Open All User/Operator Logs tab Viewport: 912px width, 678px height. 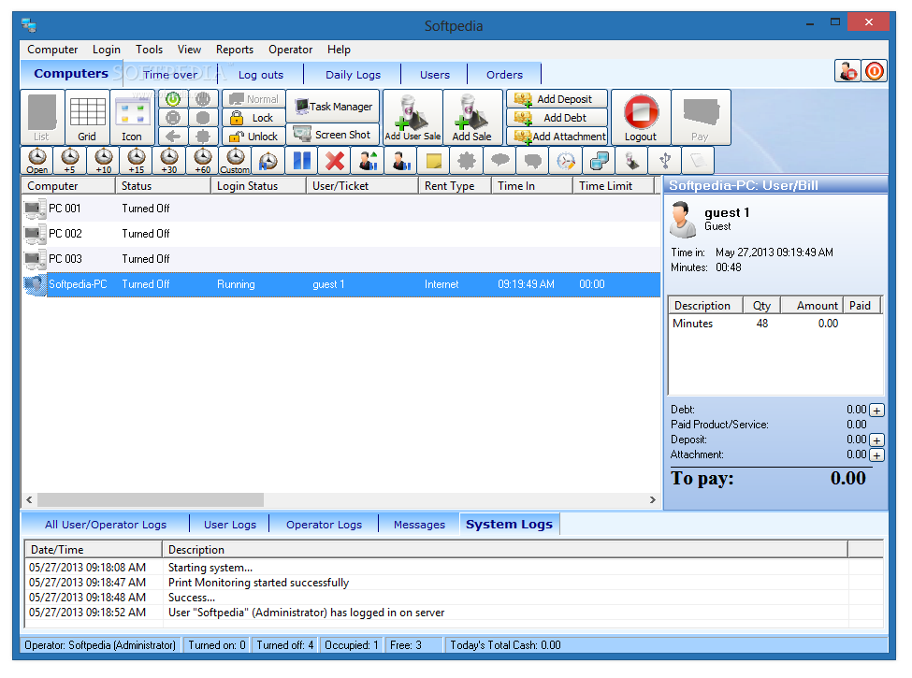(x=106, y=525)
